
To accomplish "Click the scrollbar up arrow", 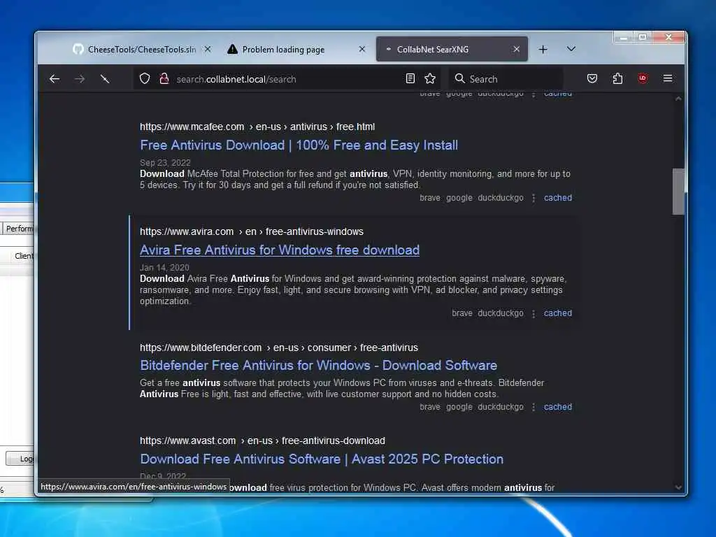I will pos(678,99).
